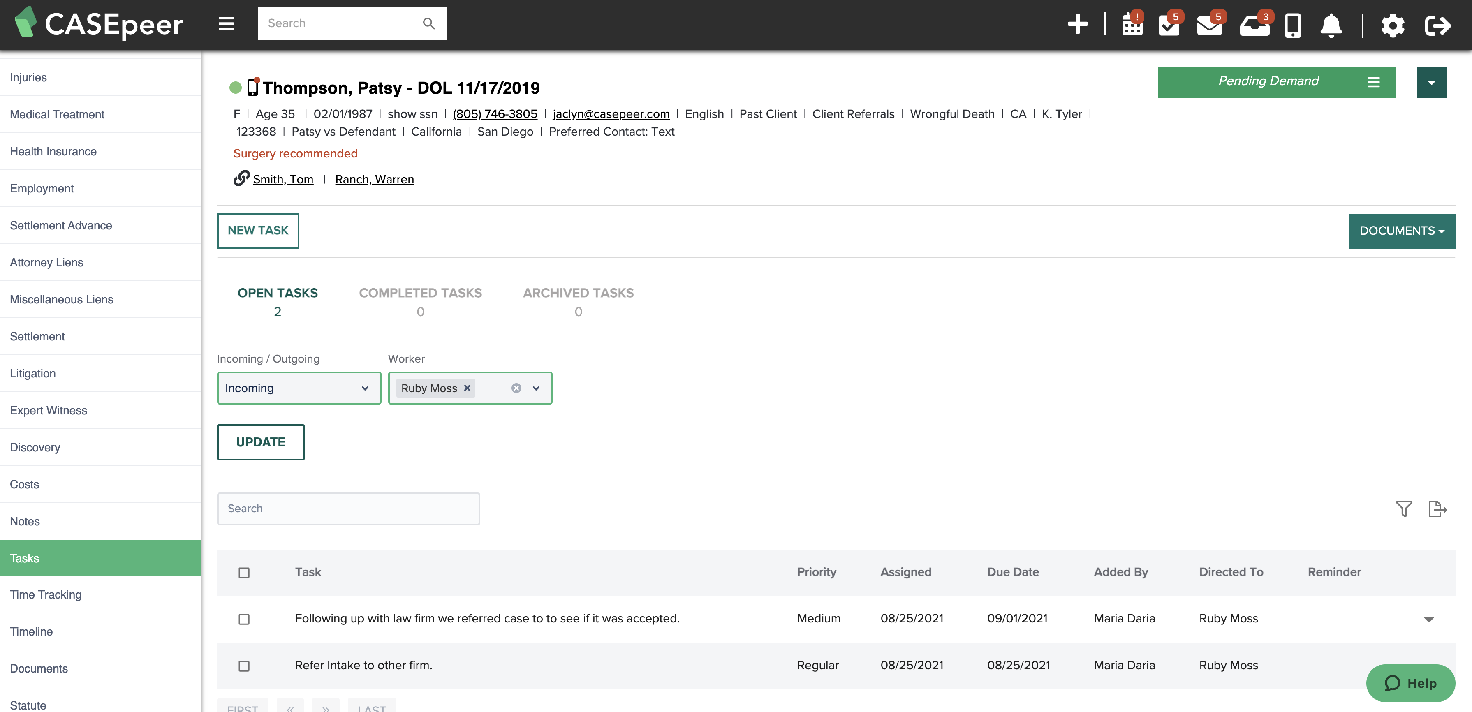This screenshot has height=712, width=1472.
Task: Switch to OPEN TASKS tab
Action: pos(278,302)
